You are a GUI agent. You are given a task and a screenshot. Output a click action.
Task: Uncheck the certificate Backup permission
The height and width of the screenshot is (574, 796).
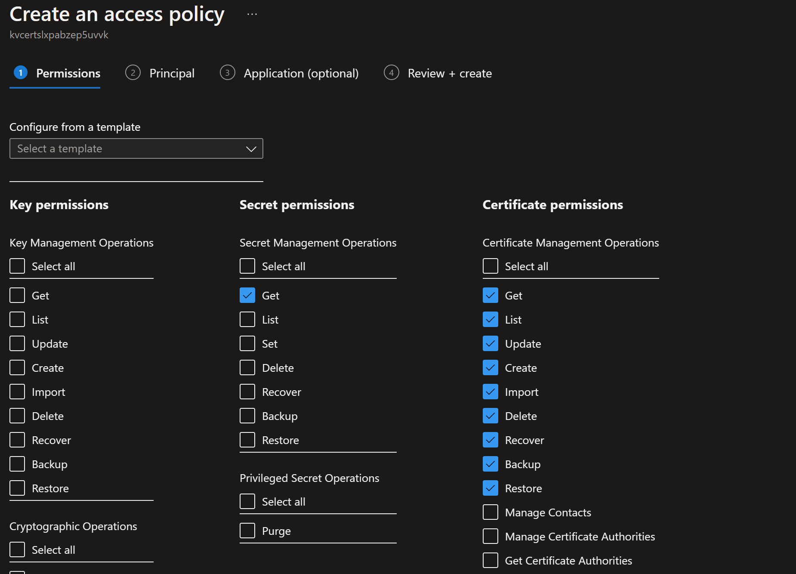click(491, 464)
